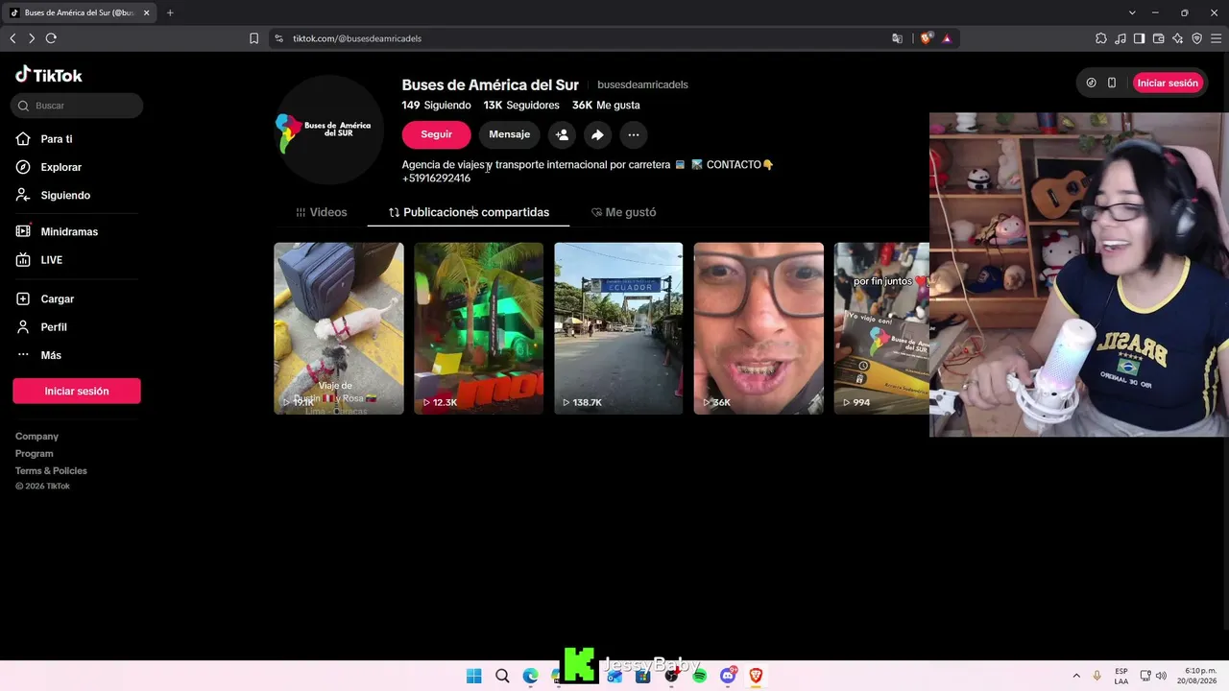Open the Brave Wallet icon
Image resolution: width=1229 pixels, height=691 pixels.
pyautogui.click(x=1159, y=38)
